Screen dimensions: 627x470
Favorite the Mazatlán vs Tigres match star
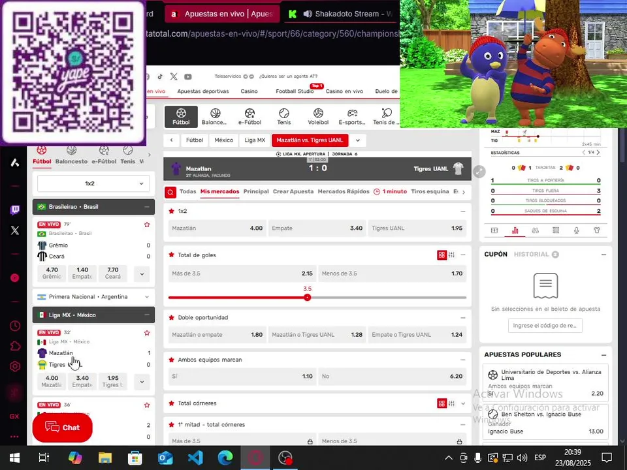(147, 333)
